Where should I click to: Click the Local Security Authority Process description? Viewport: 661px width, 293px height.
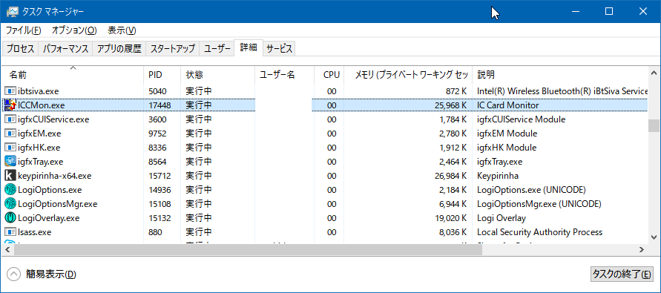point(539,232)
